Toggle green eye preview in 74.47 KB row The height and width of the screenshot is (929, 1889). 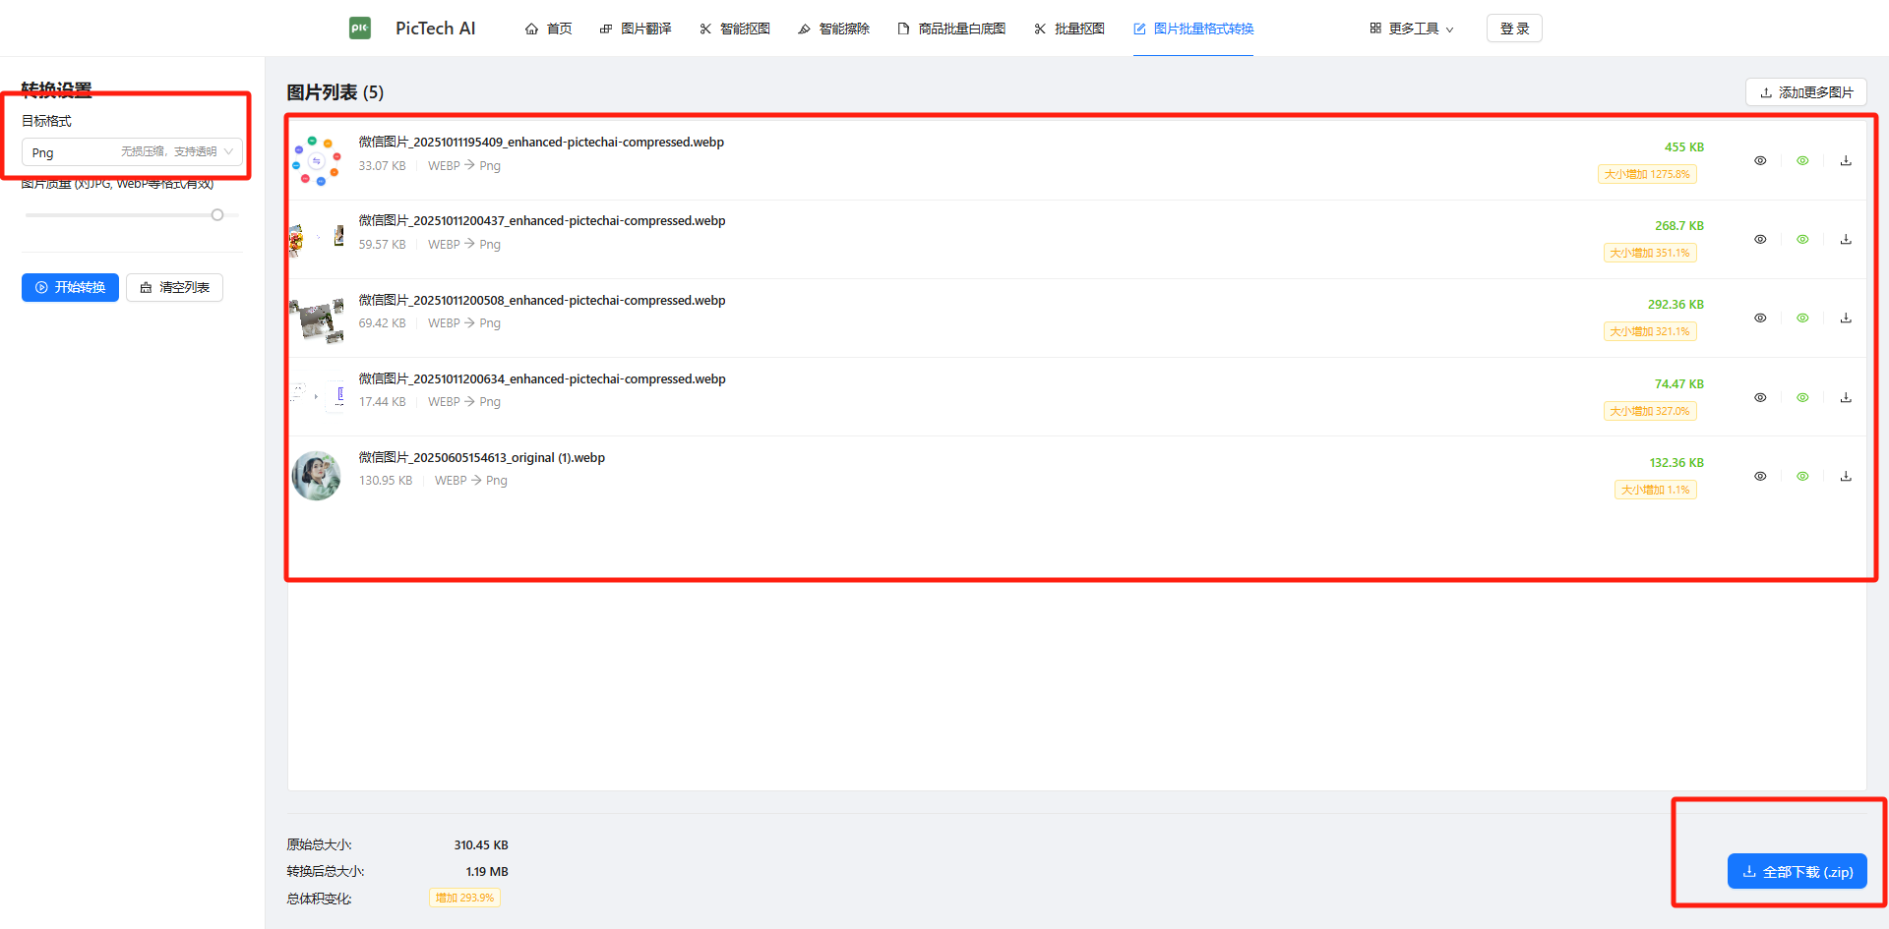(x=1802, y=398)
